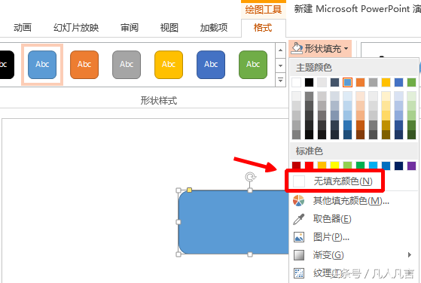Open 其他填充颜色(M)... dialog
The image size is (421, 283).
(x=354, y=200)
